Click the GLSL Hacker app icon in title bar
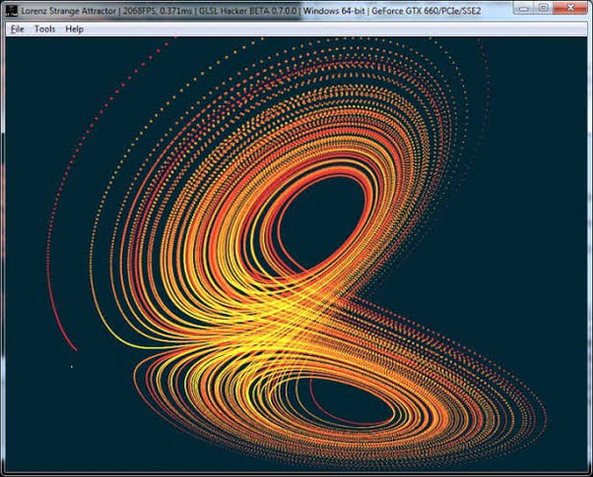The image size is (593, 477). [12, 10]
